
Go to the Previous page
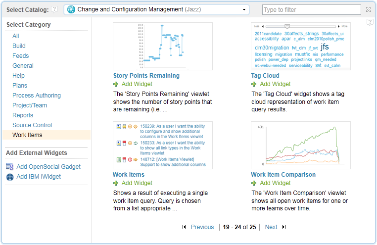point(202,227)
